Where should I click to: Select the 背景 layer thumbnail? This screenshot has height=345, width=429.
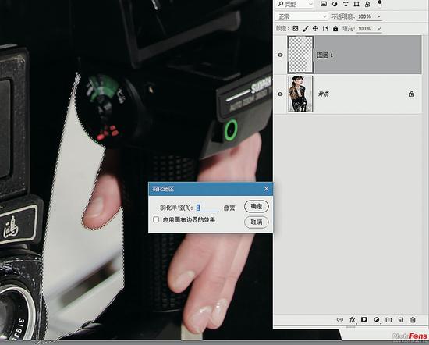pos(300,94)
